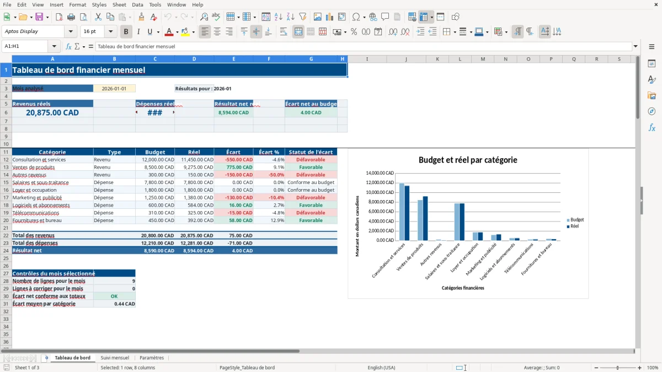This screenshot has width=662, height=372.
Task: Open font name dropdown
Action: point(71,32)
